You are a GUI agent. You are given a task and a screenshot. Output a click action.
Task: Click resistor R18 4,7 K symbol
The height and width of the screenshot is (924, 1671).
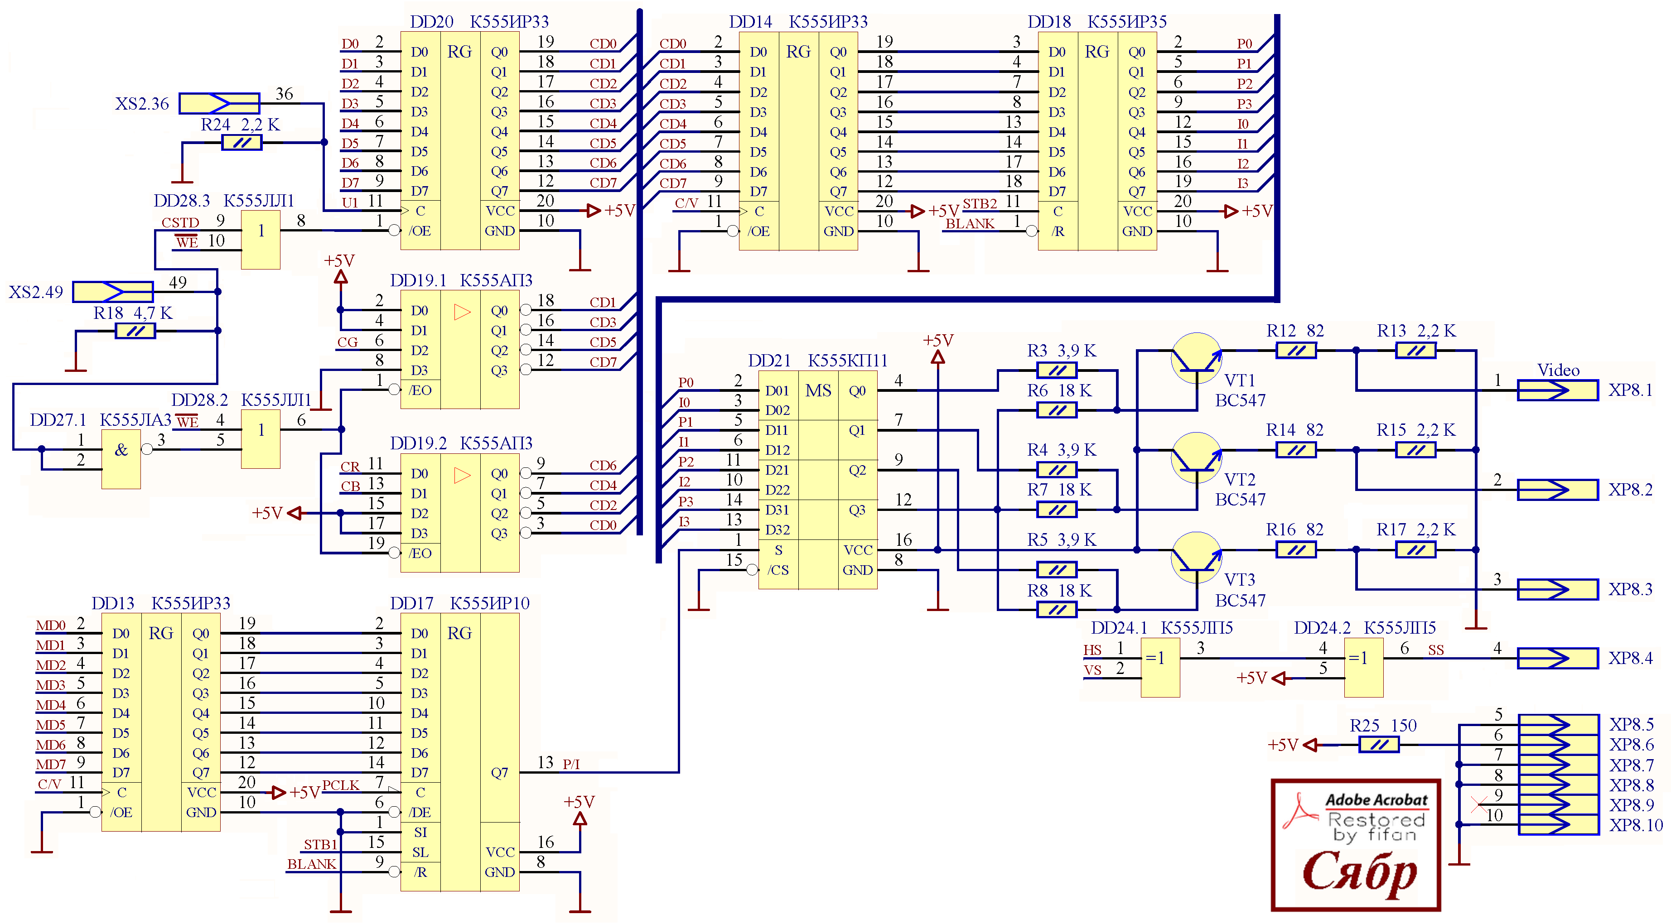(135, 332)
